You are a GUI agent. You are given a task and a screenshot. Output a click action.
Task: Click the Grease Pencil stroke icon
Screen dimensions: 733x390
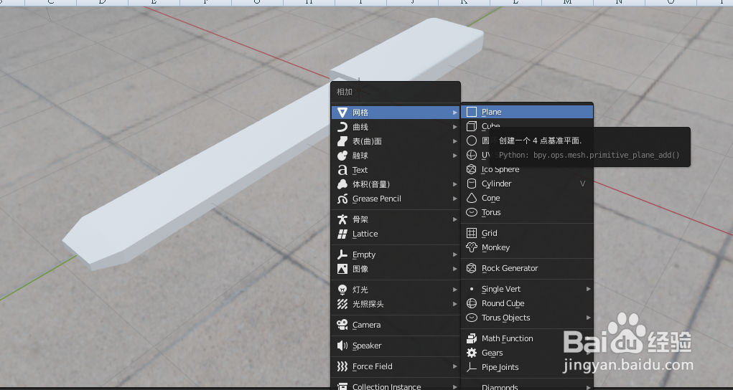[342, 199]
